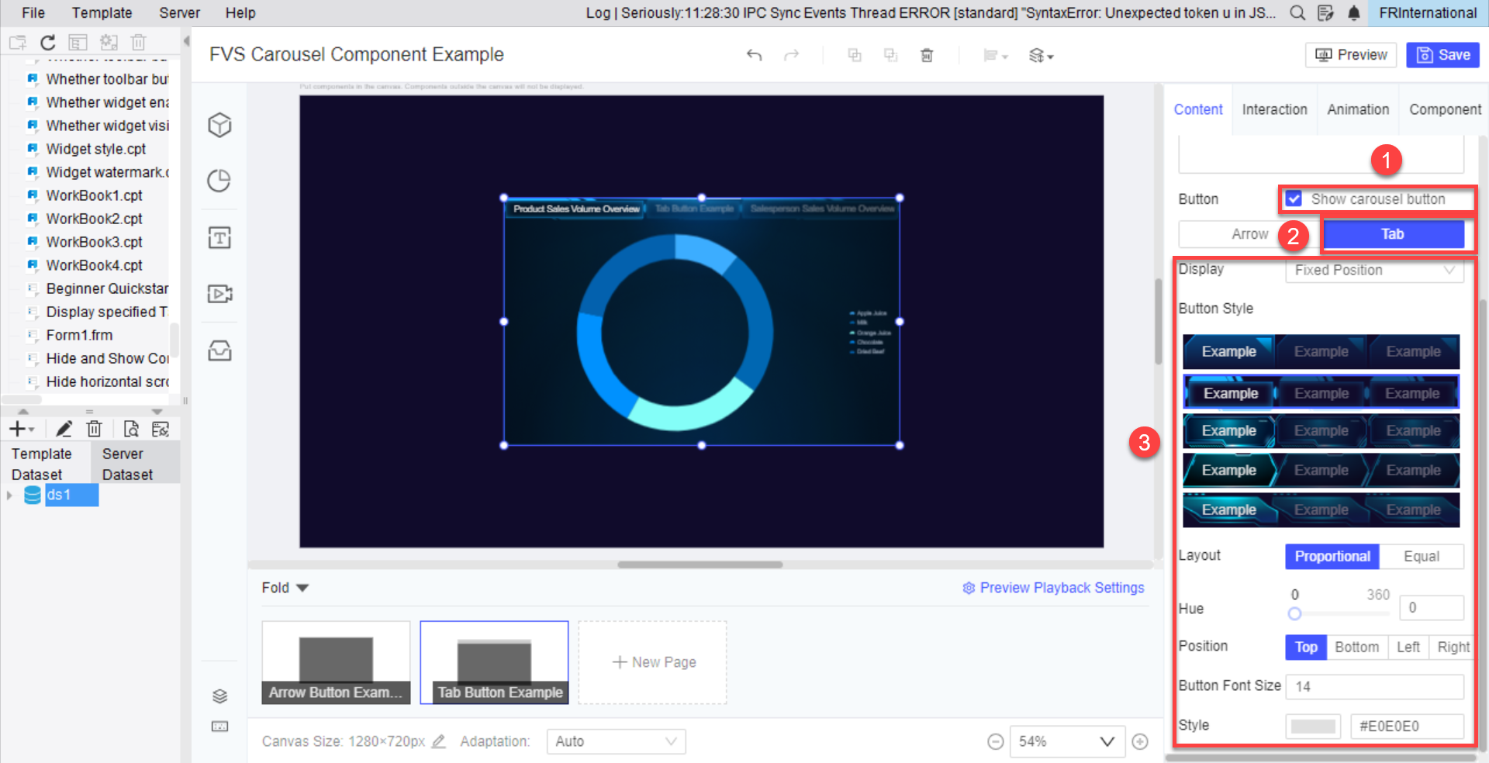Screen dimensions: 1489x763
Task: Click the copy component icon
Action: [x=855, y=55]
